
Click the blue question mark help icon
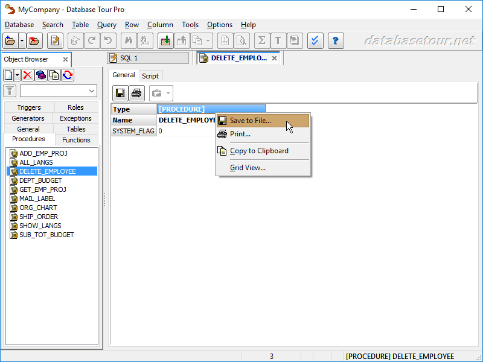335,41
